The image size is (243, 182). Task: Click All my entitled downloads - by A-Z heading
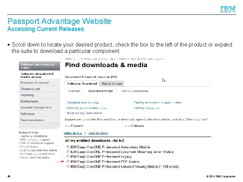[94, 141]
